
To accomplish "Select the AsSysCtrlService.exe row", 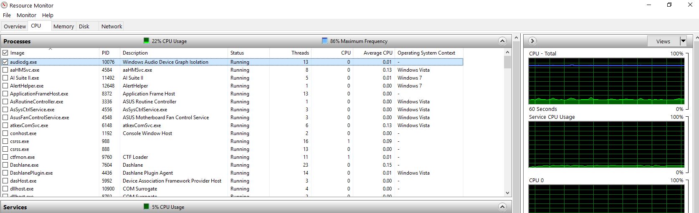I will (x=232, y=110).
